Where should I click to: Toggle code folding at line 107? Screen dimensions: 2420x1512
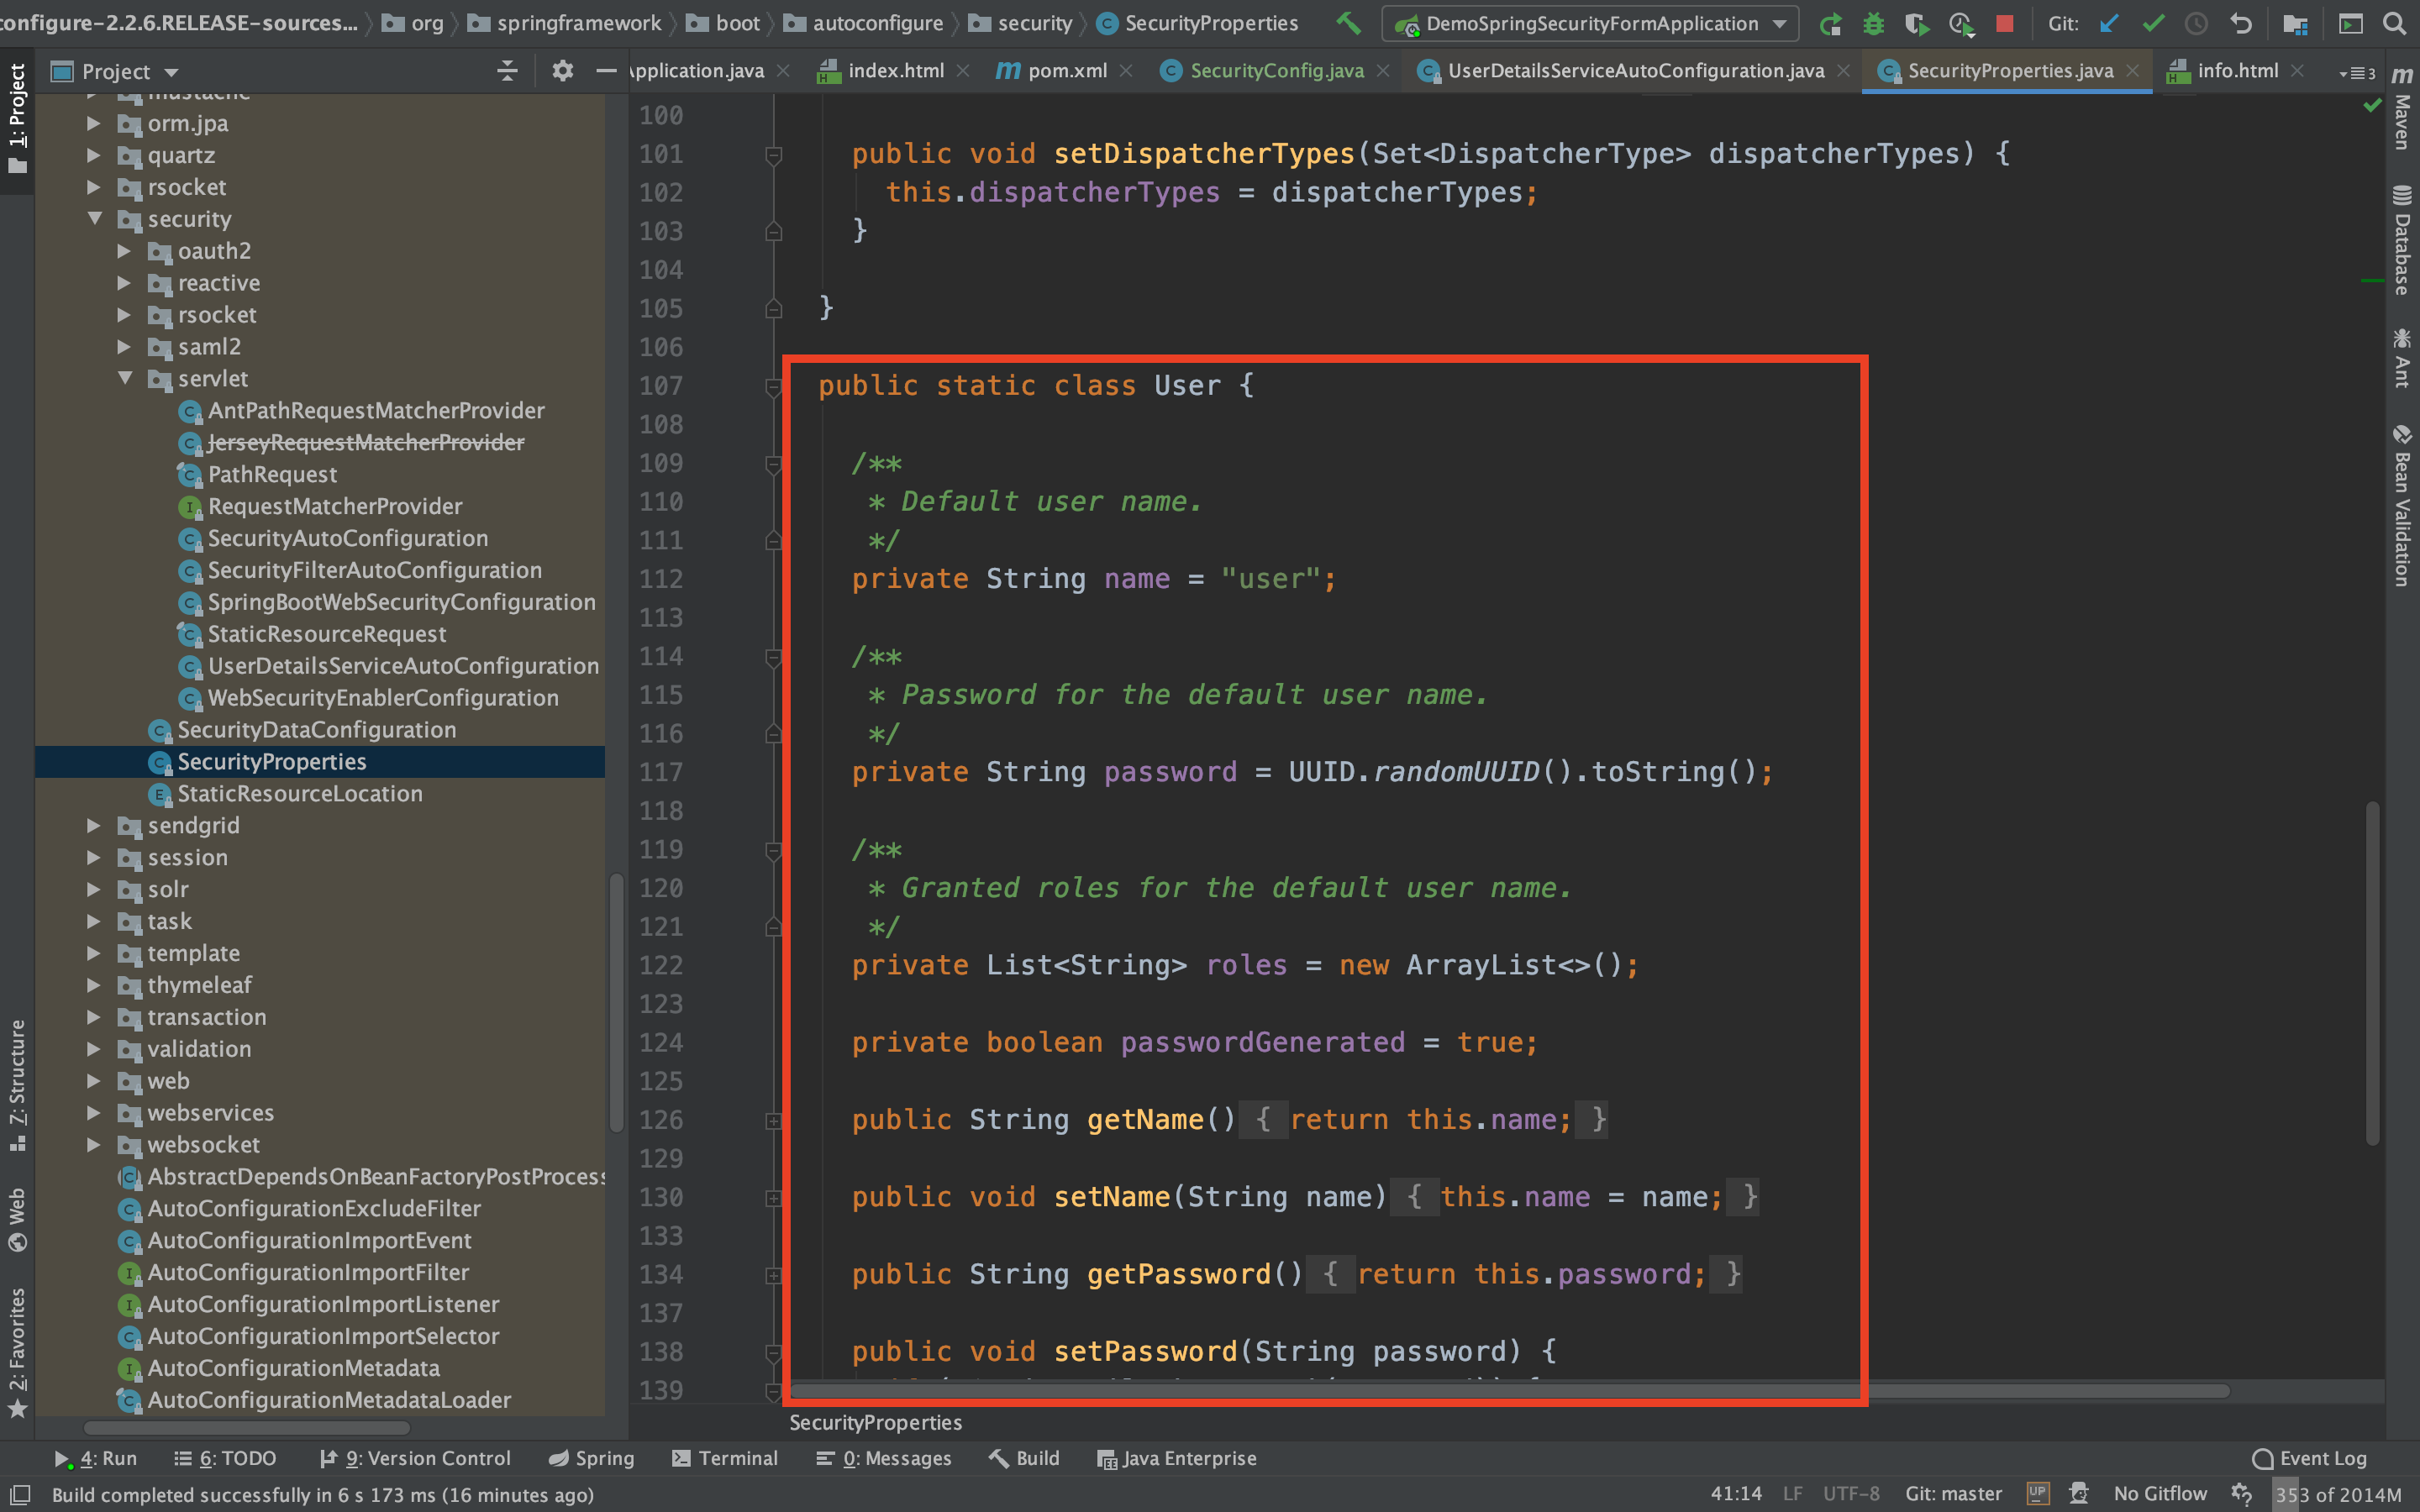pos(773,386)
